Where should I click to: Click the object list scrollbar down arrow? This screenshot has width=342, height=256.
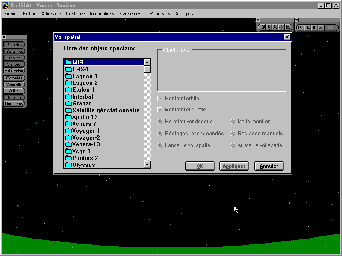tap(147, 165)
